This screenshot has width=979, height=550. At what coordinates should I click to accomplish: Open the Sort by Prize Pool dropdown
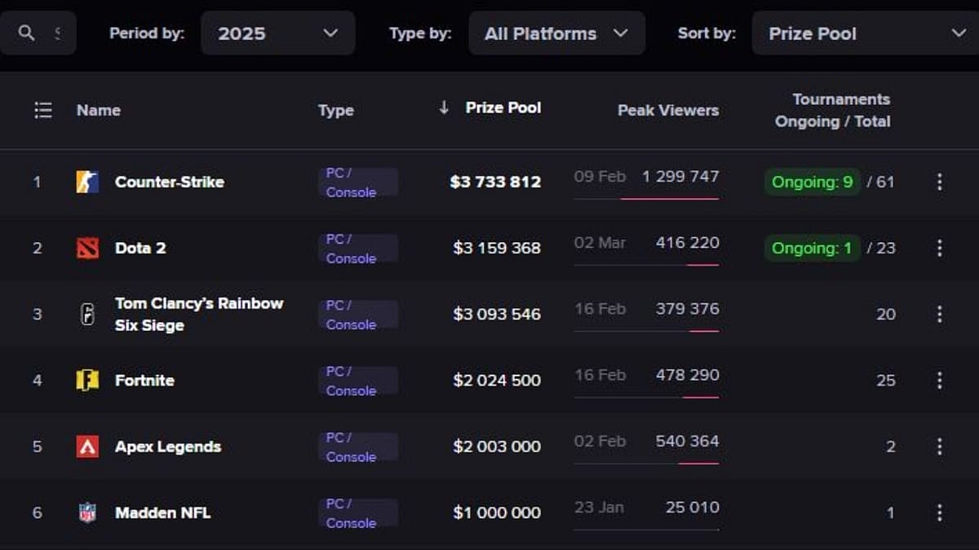pos(866,33)
